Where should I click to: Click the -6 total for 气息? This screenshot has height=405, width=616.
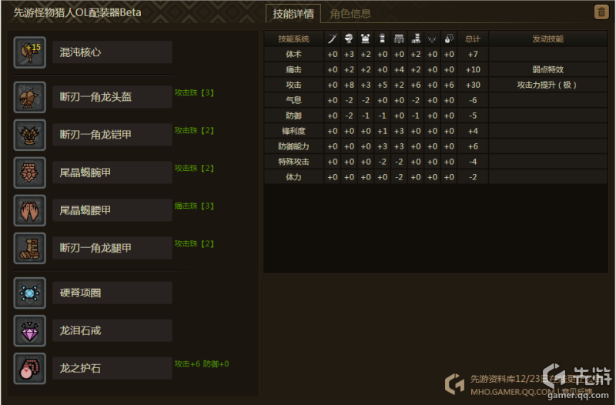pos(473,100)
